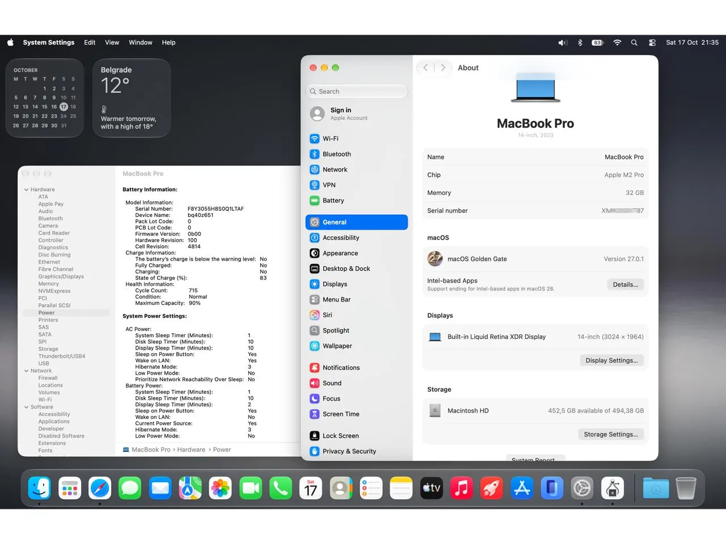The height and width of the screenshot is (544, 726).
Task: Open Accessibility settings in System Settings sidebar
Action: pos(356,237)
